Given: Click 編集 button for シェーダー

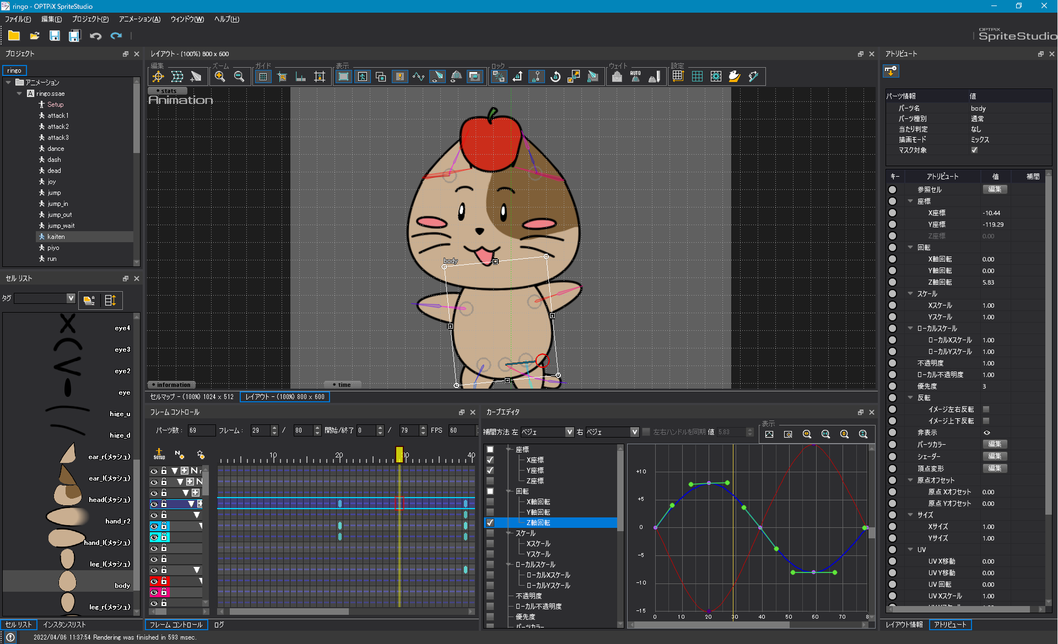Looking at the screenshot, I should coord(995,456).
